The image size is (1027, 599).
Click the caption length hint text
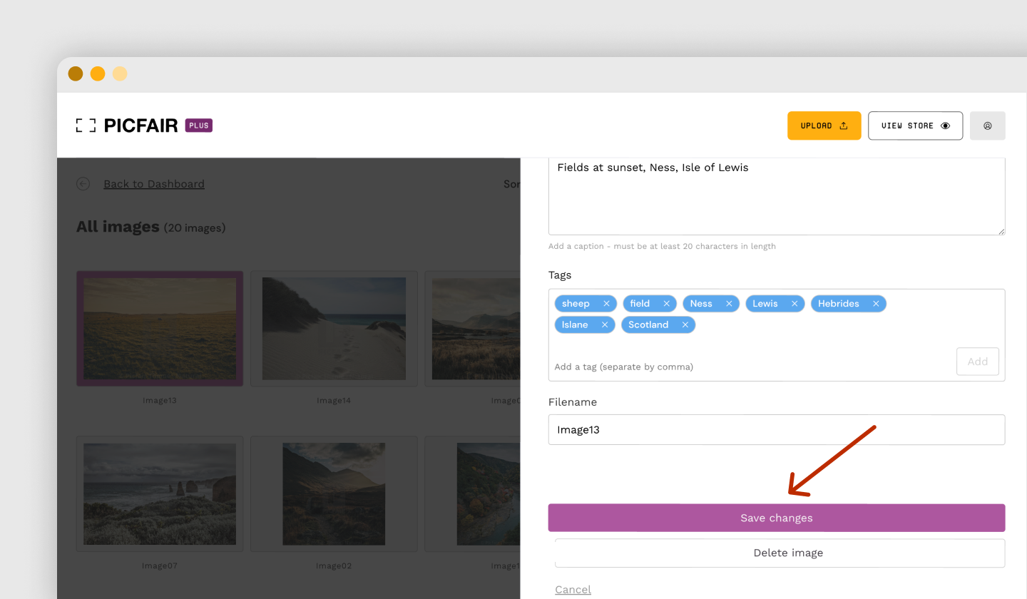point(662,246)
